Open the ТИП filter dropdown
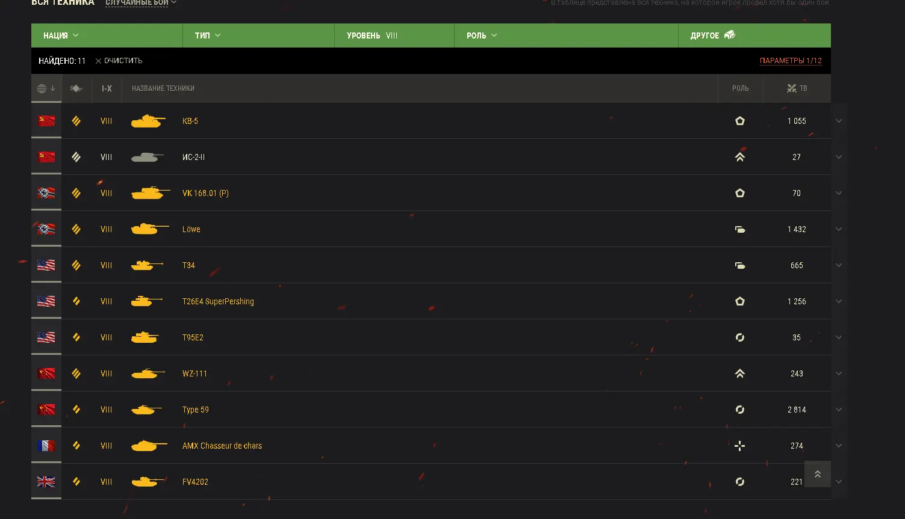The height and width of the screenshot is (519, 905). tap(258, 35)
